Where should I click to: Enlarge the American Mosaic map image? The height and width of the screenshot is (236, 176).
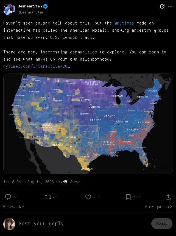pyautogui.click(x=88, y=124)
